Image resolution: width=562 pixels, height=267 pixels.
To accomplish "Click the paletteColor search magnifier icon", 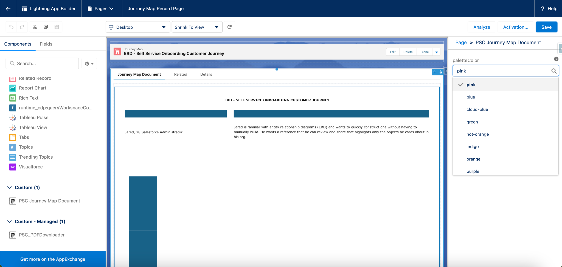I will [x=554, y=71].
